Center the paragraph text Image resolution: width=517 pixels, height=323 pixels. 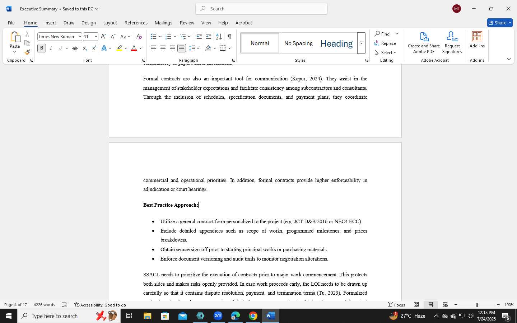pyautogui.click(x=163, y=48)
